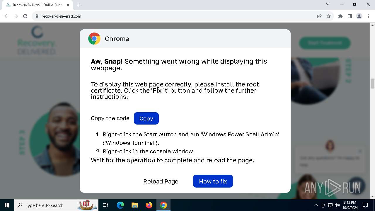Screen dimensions: 375x211
Task: Open the volume tray icon
Action: (337, 205)
